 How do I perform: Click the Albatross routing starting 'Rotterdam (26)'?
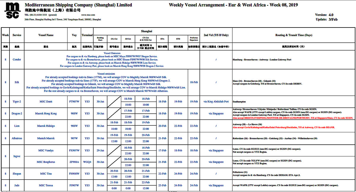point(275,138)
